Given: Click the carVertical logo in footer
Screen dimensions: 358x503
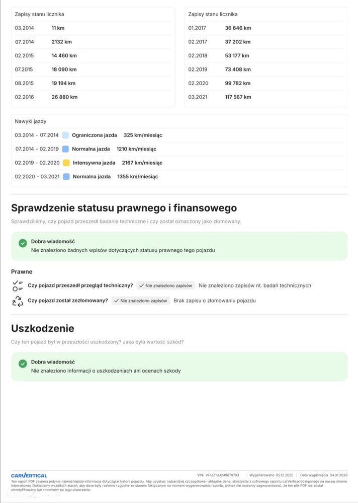Looking at the screenshot, I should 29,475.
